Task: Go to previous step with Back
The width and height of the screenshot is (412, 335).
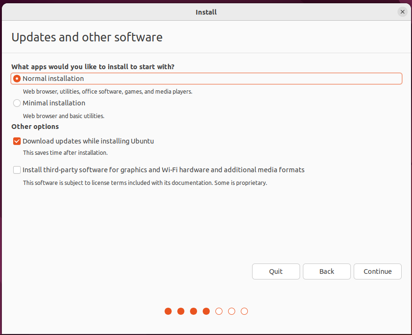Action: tap(326, 271)
